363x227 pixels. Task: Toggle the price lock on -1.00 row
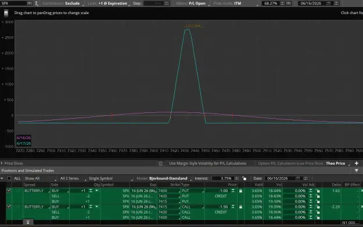[x=241, y=191]
